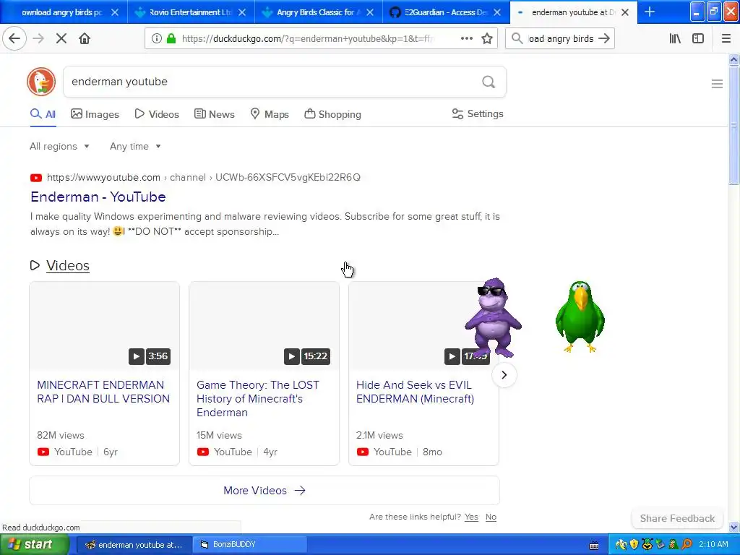
Task: Switch to the Shopping search tab
Action: click(332, 114)
